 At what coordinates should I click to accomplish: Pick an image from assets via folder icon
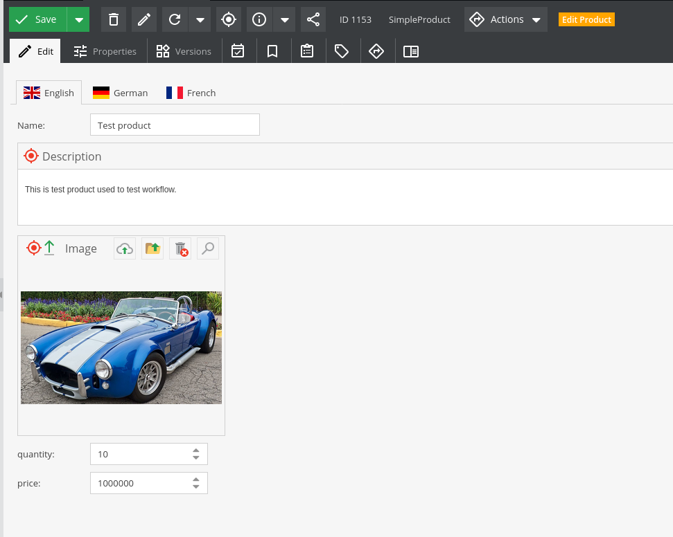(152, 248)
